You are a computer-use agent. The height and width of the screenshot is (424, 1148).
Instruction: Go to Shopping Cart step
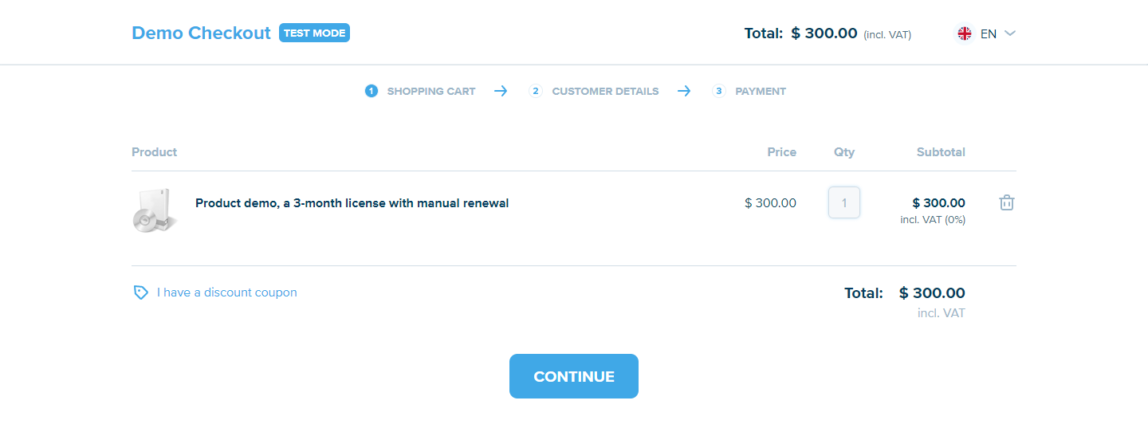[x=431, y=92]
